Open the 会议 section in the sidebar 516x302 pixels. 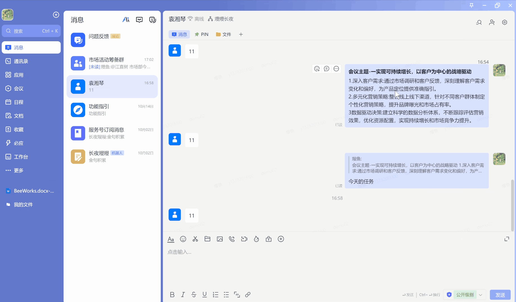click(x=19, y=88)
